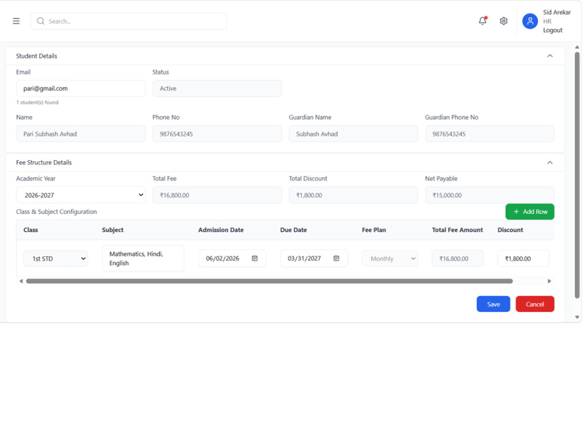Click the Total Fee Amount column header
The height and width of the screenshot is (437, 583).
(x=457, y=230)
